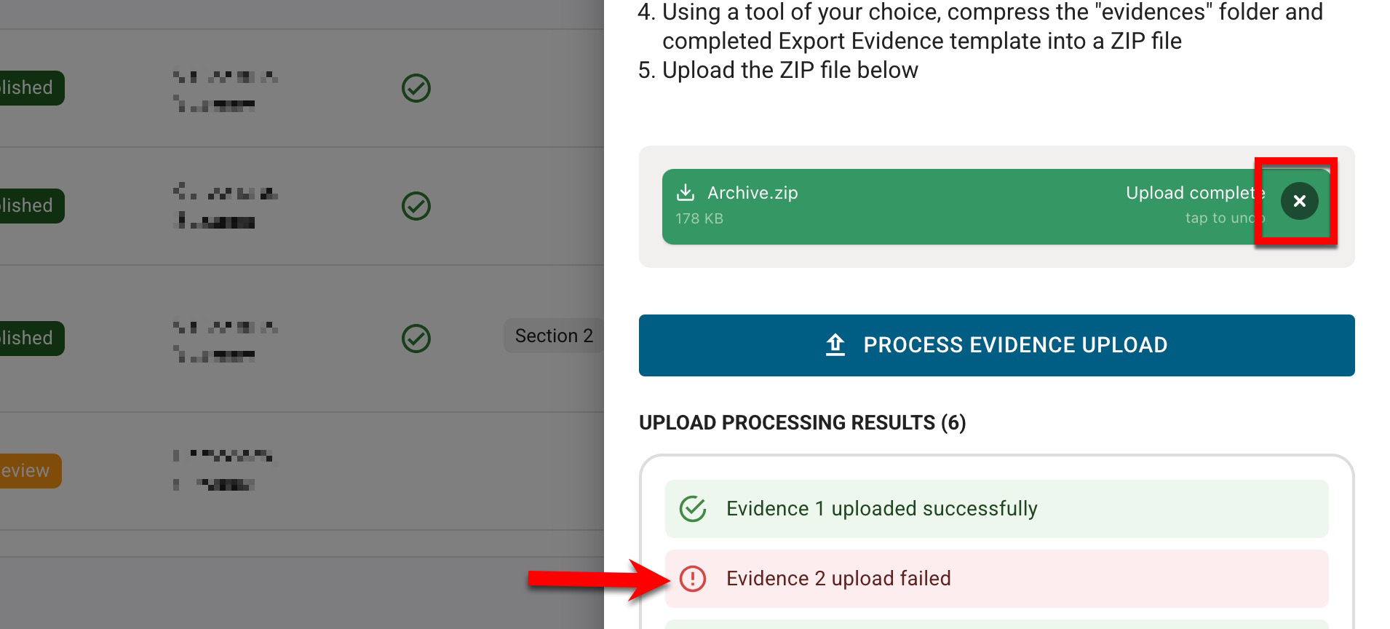Click the red error icon for Evidence 2
This screenshot has height=629, width=1390.
tap(692, 579)
